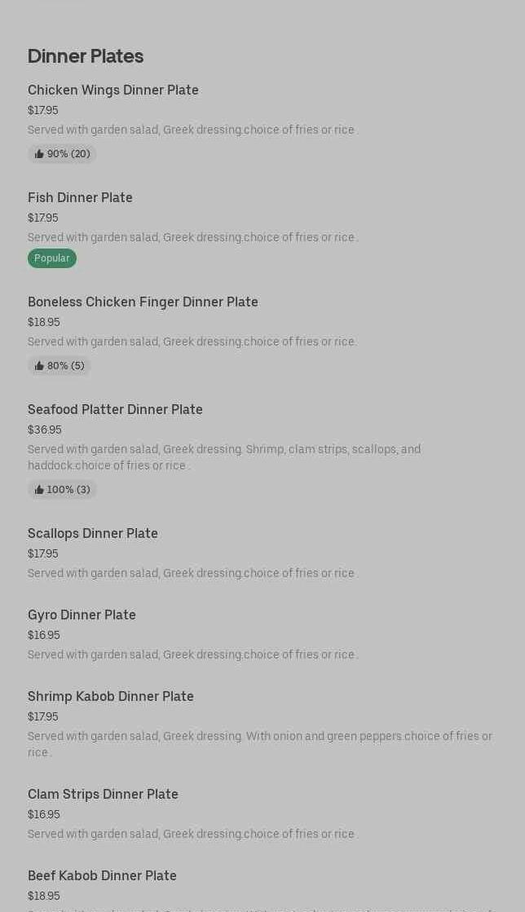The image size is (525, 912).
Task: Click thumbs-up icon beside 80% rating
Action: click(x=39, y=366)
